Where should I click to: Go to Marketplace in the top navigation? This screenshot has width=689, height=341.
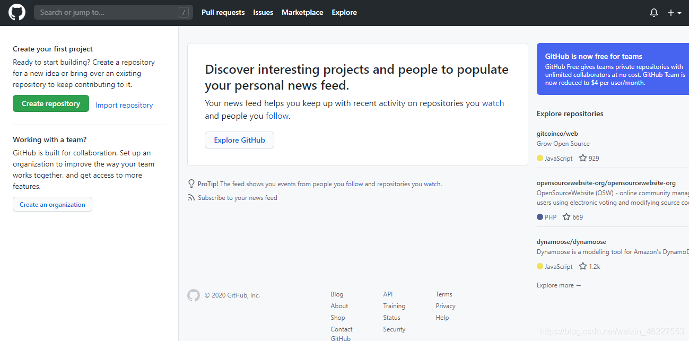(x=302, y=12)
